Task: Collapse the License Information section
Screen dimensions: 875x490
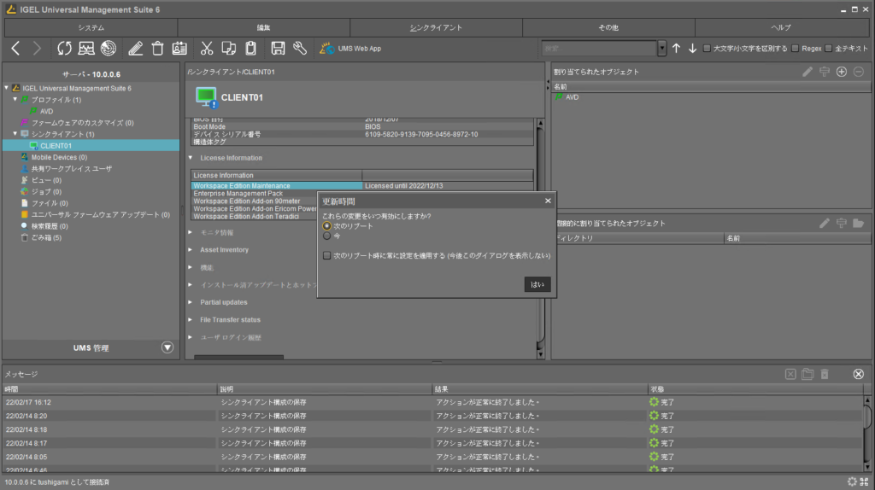Action: coord(191,158)
